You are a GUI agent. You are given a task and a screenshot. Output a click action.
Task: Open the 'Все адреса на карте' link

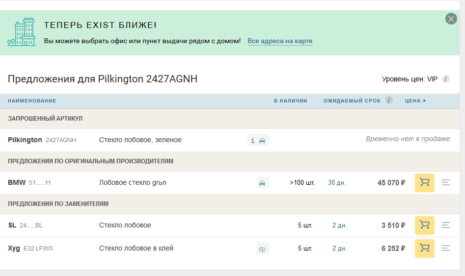(280, 41)
